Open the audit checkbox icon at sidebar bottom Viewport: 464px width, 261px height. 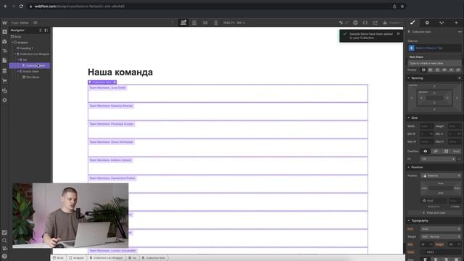pos(4,233)
